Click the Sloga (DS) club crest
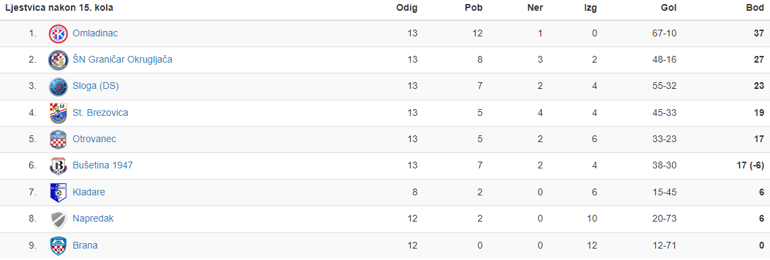The width and height of the screenshot is (770, 260). point(58,86)
